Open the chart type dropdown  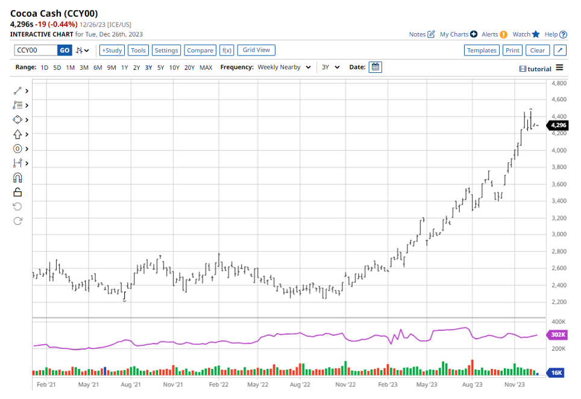click(x=83, y=51)
